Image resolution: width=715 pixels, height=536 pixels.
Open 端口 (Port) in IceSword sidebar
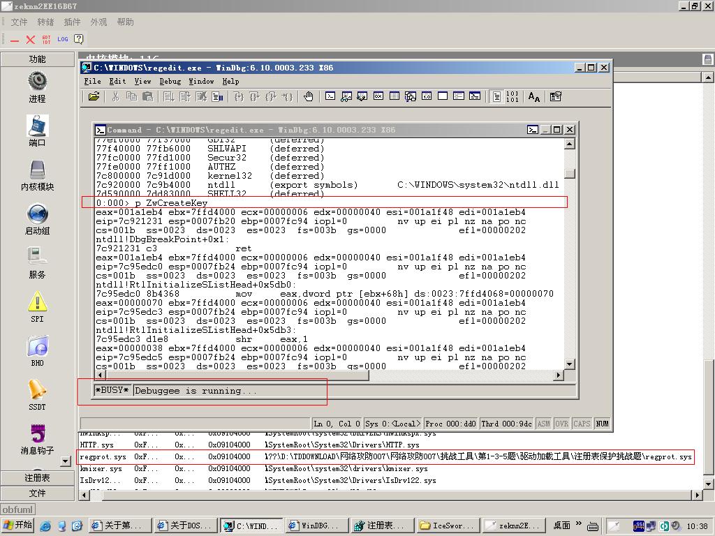(38, 131)
